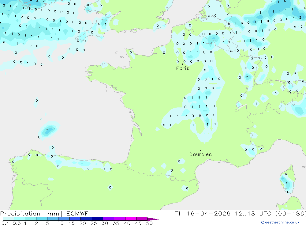306x225 pixels.
Task: Pick the 30–35 mm purple legend swatch
Action: pos(109,219)
